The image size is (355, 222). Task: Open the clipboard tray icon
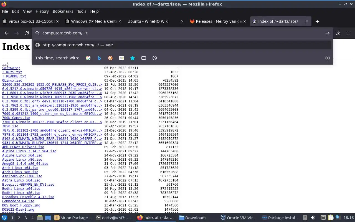[331, 218]
